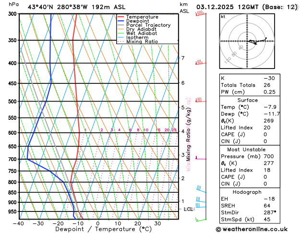
Task: Click the Mixing Ratio (g/kg) vertical label
Action: click(188, 134)
